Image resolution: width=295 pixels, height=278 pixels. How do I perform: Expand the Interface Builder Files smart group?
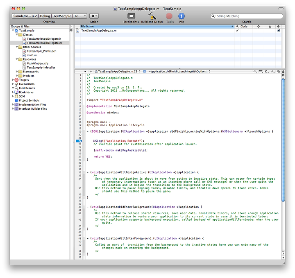[13, 108]
